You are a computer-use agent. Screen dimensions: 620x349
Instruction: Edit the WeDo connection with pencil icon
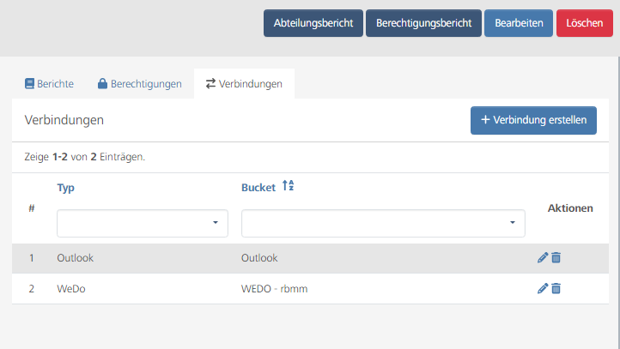[x=542, y=289]
